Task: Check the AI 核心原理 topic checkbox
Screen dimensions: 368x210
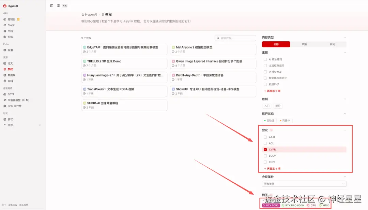Action: click(265, 59)
